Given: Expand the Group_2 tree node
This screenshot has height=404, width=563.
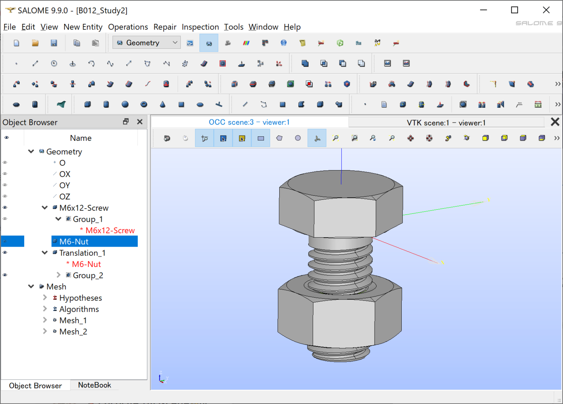Looking at the screenshot, I should click(59, 275).
